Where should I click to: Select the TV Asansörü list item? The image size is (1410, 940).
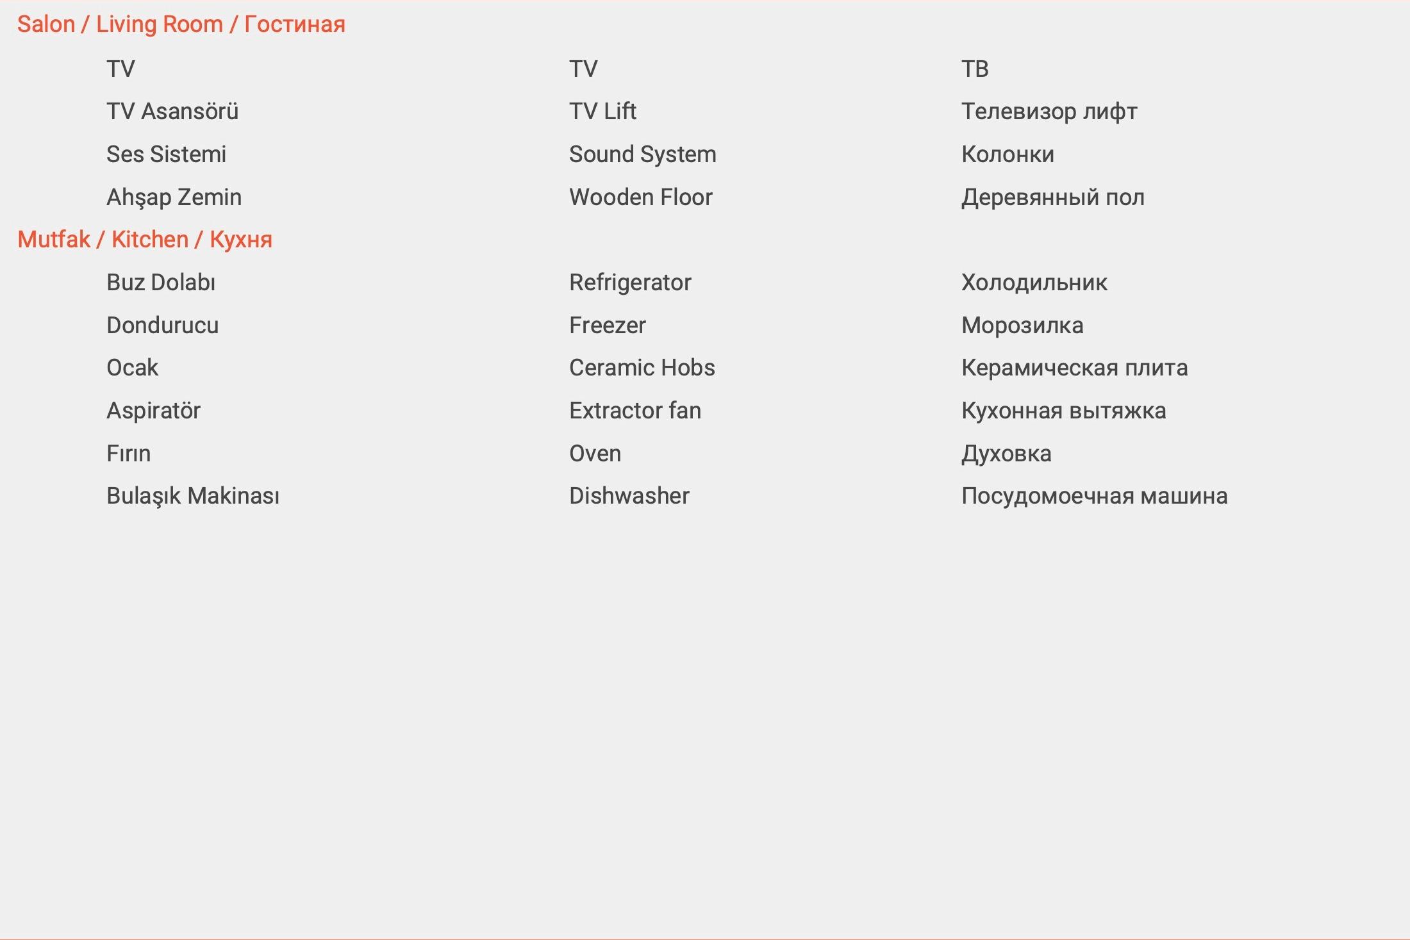pos(172,111)
